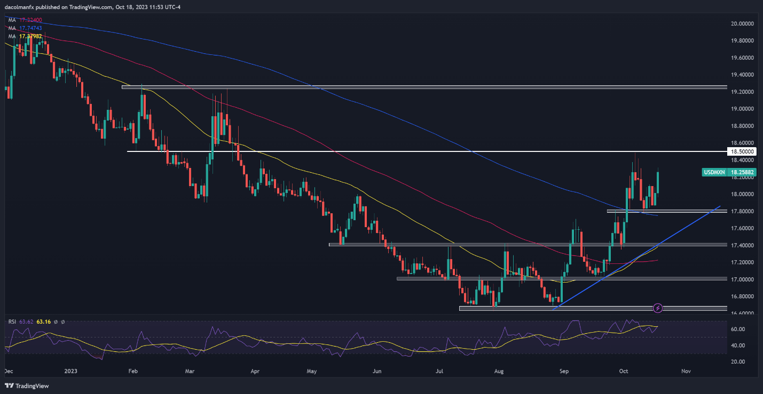Click the Feb date axis label

coord(133,371)
